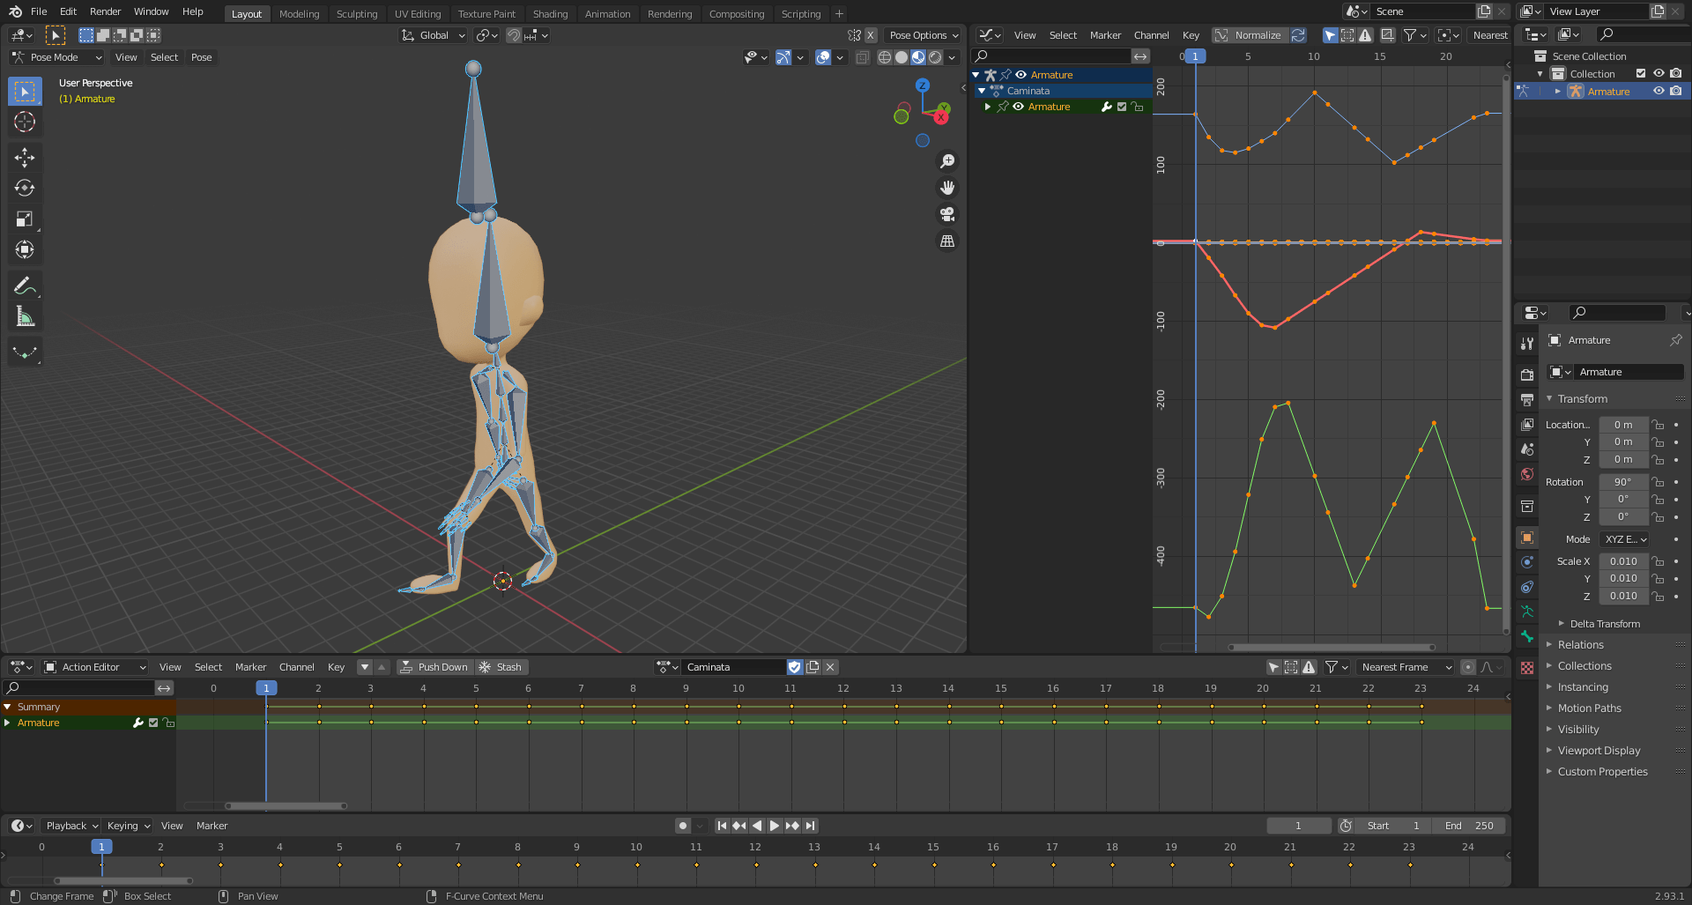Toggle X-ray display in viewport header
This screenshot has width=1692, height=905.
pos(863,57)
